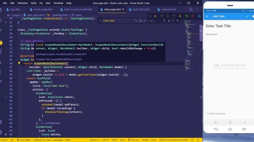Tap the Android home button on phone nav bar
The height and width of the screenshot is (142, 254).
(230, 122)
